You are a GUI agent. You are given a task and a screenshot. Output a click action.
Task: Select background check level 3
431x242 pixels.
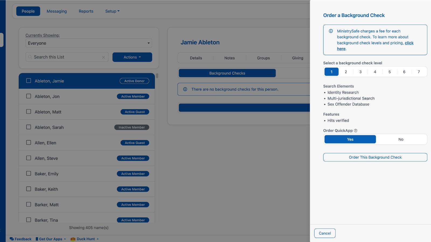360,72
